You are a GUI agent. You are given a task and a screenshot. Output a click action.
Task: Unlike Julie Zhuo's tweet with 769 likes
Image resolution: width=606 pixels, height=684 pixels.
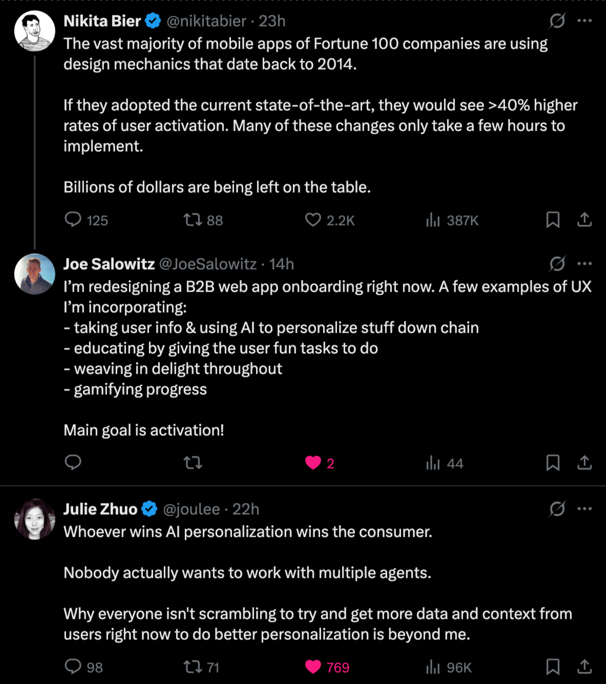313,667
